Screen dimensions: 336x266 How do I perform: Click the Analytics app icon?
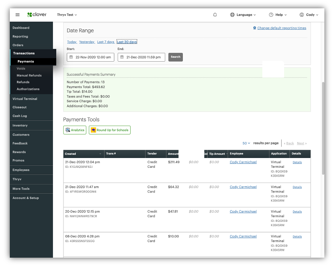coord(68,130)
